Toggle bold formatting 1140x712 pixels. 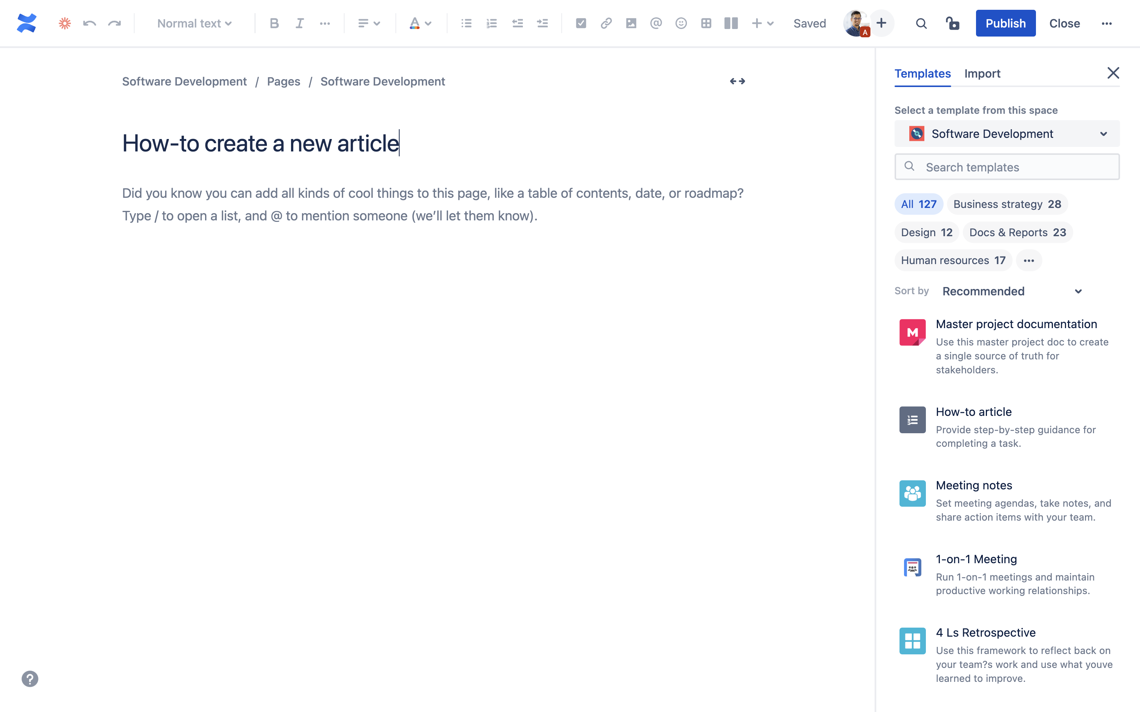274,23
